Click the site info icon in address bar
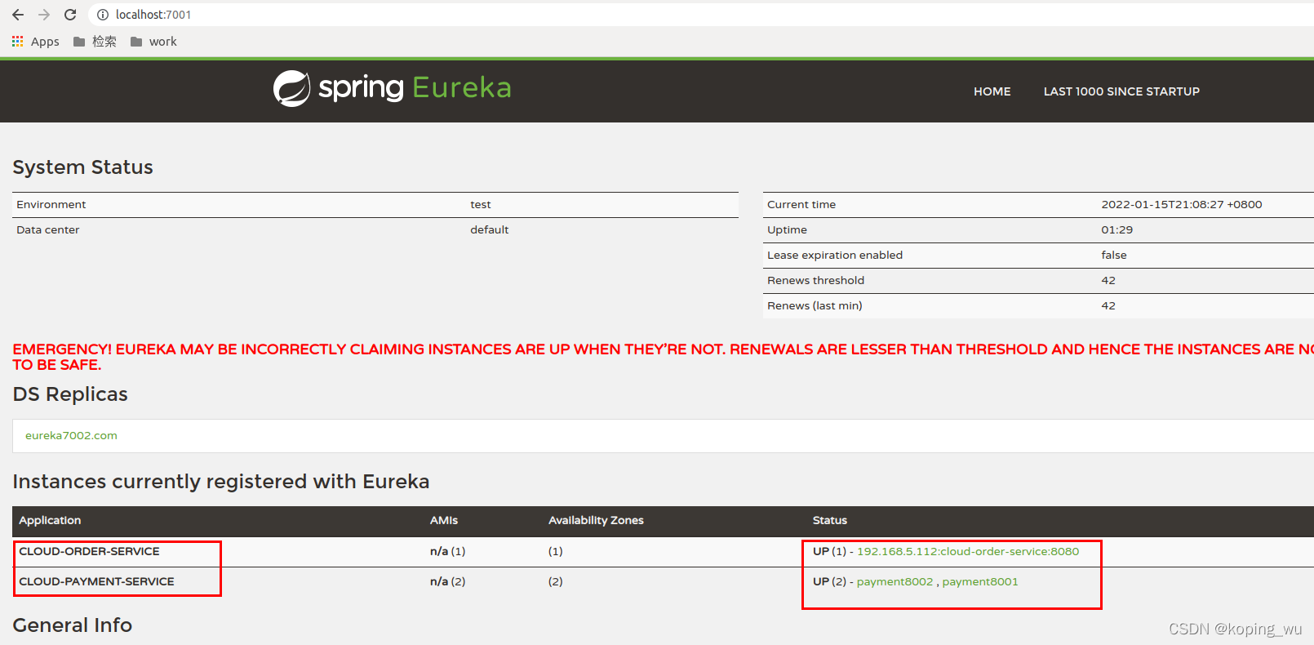 pos(103,15)
